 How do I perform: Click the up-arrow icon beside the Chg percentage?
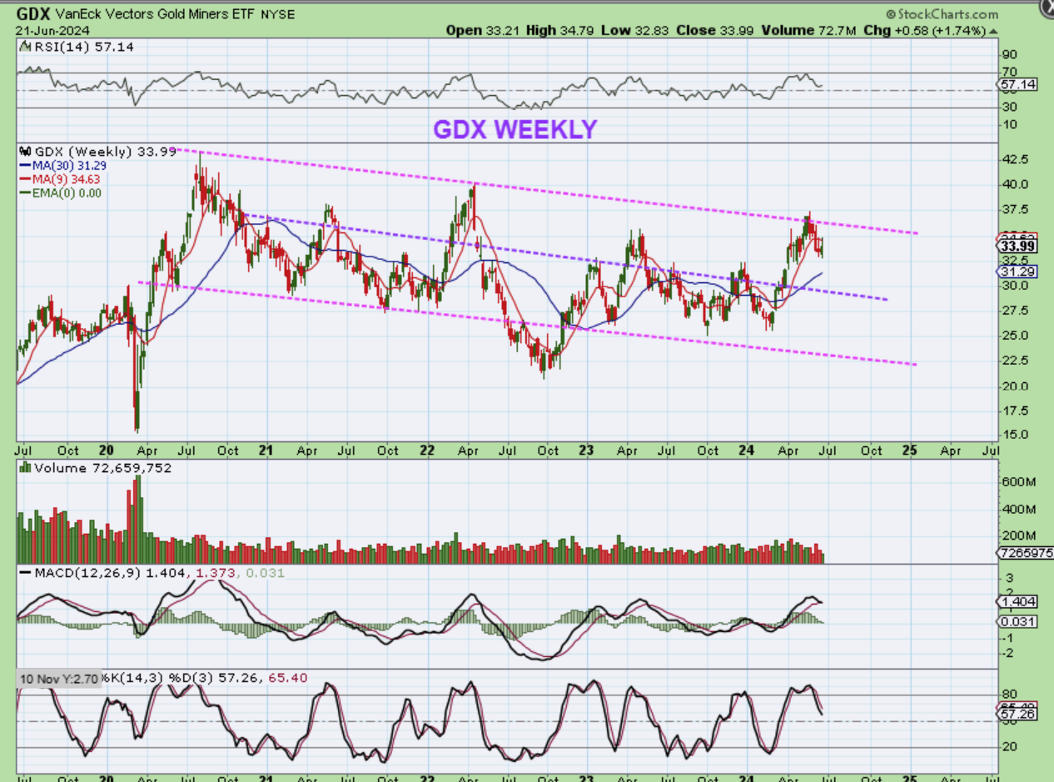pos(992,31)
